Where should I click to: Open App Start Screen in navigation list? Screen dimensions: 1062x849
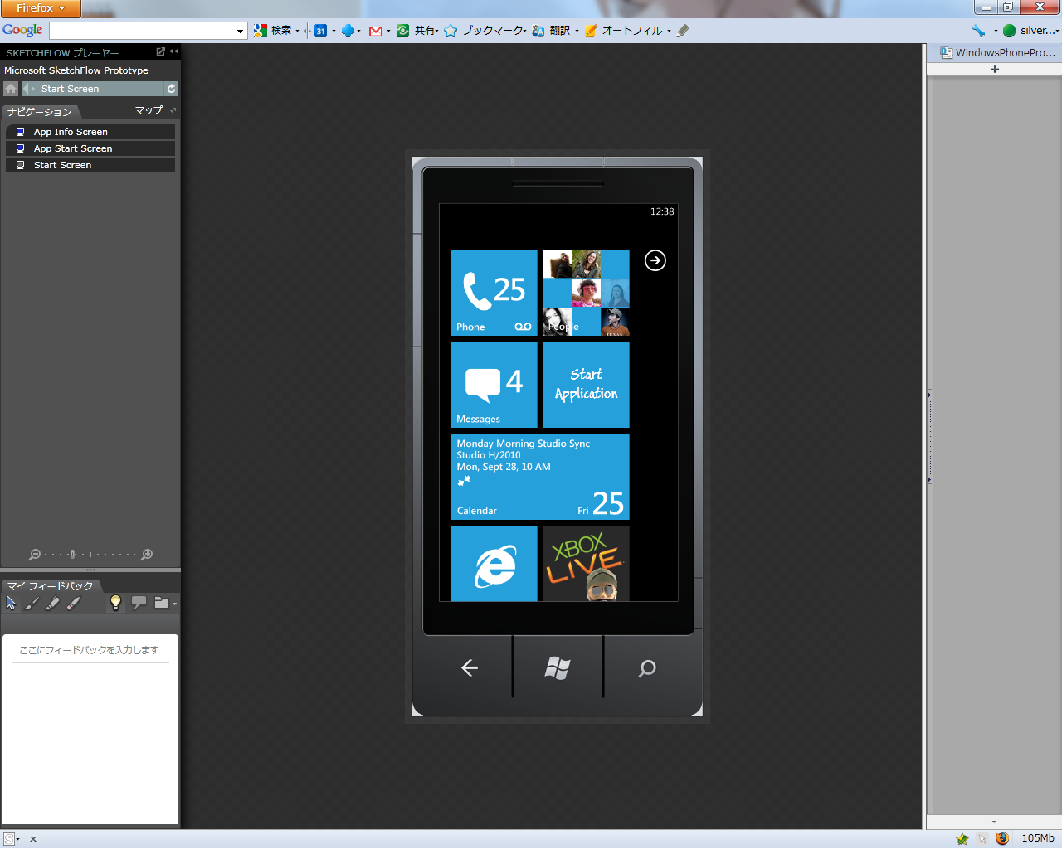pyautogui.click(x=90, y=148)
